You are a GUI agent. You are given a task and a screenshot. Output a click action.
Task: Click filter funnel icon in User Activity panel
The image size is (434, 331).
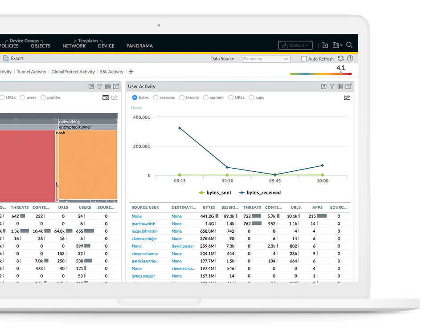point(332,87)
